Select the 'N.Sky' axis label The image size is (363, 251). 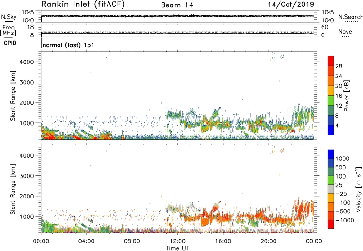pos(9,17)
